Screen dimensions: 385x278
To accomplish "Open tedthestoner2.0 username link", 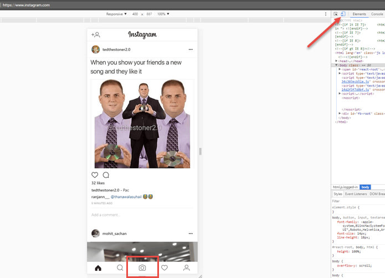I will [x=116, y=49].
